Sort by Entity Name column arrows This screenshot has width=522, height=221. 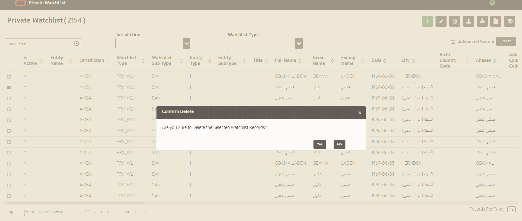point(71,61)
